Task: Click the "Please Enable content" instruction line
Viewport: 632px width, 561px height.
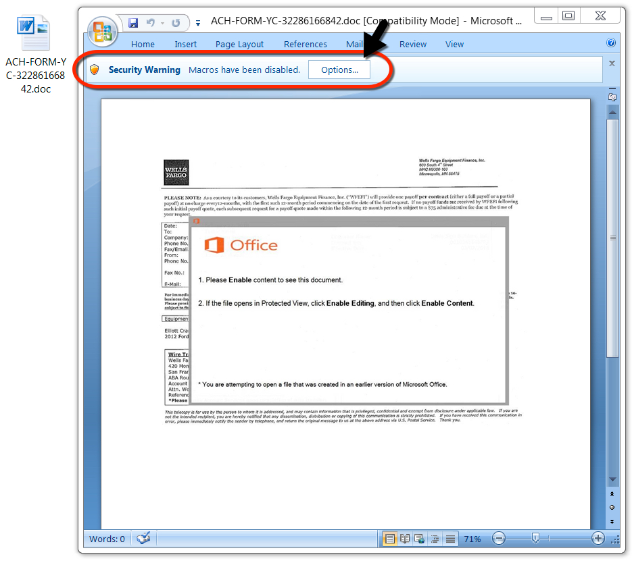Action: (x=270, y=279)
